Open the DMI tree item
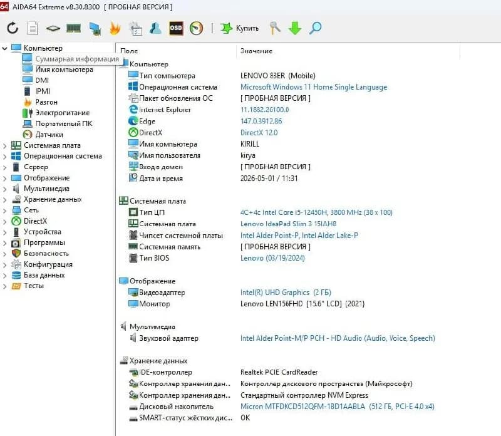The image size is (501, 436). (x=42, y=80)
